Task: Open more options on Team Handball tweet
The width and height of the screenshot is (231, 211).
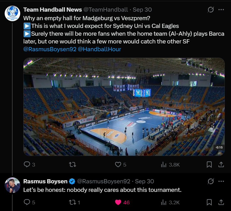Action: click(x=221, y=10)
